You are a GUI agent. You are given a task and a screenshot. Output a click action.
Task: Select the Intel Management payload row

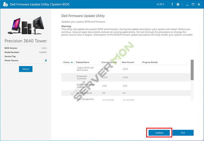click(126, 99)
